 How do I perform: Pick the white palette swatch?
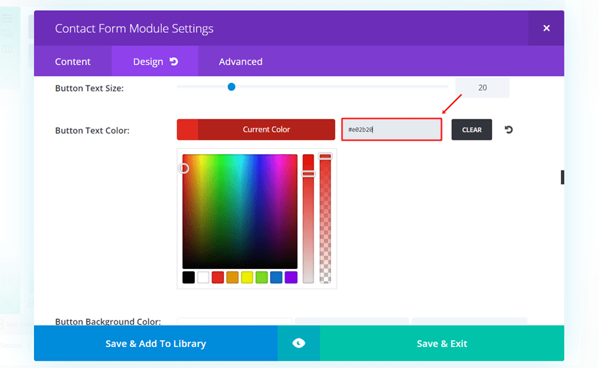pyautogui.click(x=203, y=277)
